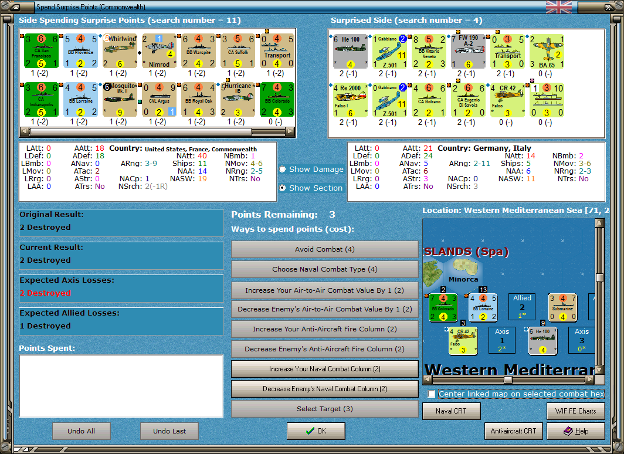Click the Allied Transport counter

pyautogui.click(x=277, y=52)
